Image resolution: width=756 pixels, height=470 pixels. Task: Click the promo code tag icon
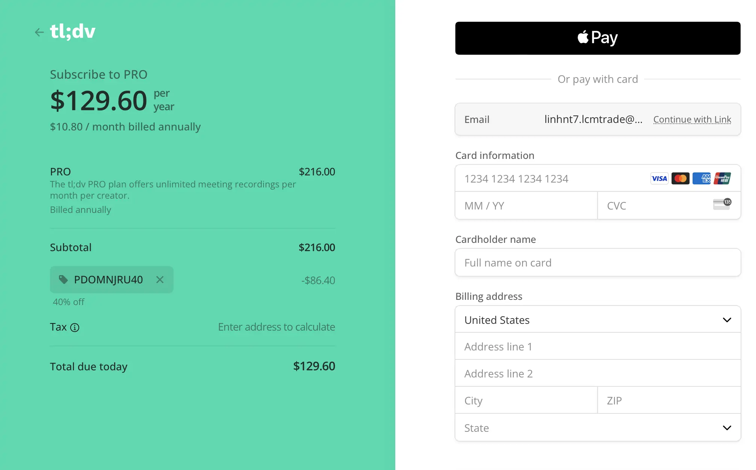point(63,279)
